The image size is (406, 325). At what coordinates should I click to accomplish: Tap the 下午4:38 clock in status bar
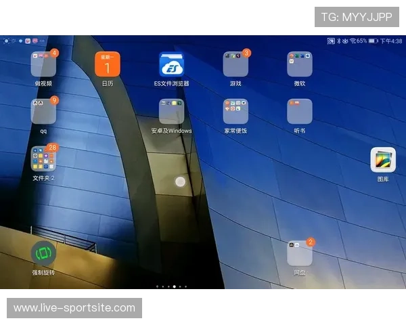click(x=391, y=41)
